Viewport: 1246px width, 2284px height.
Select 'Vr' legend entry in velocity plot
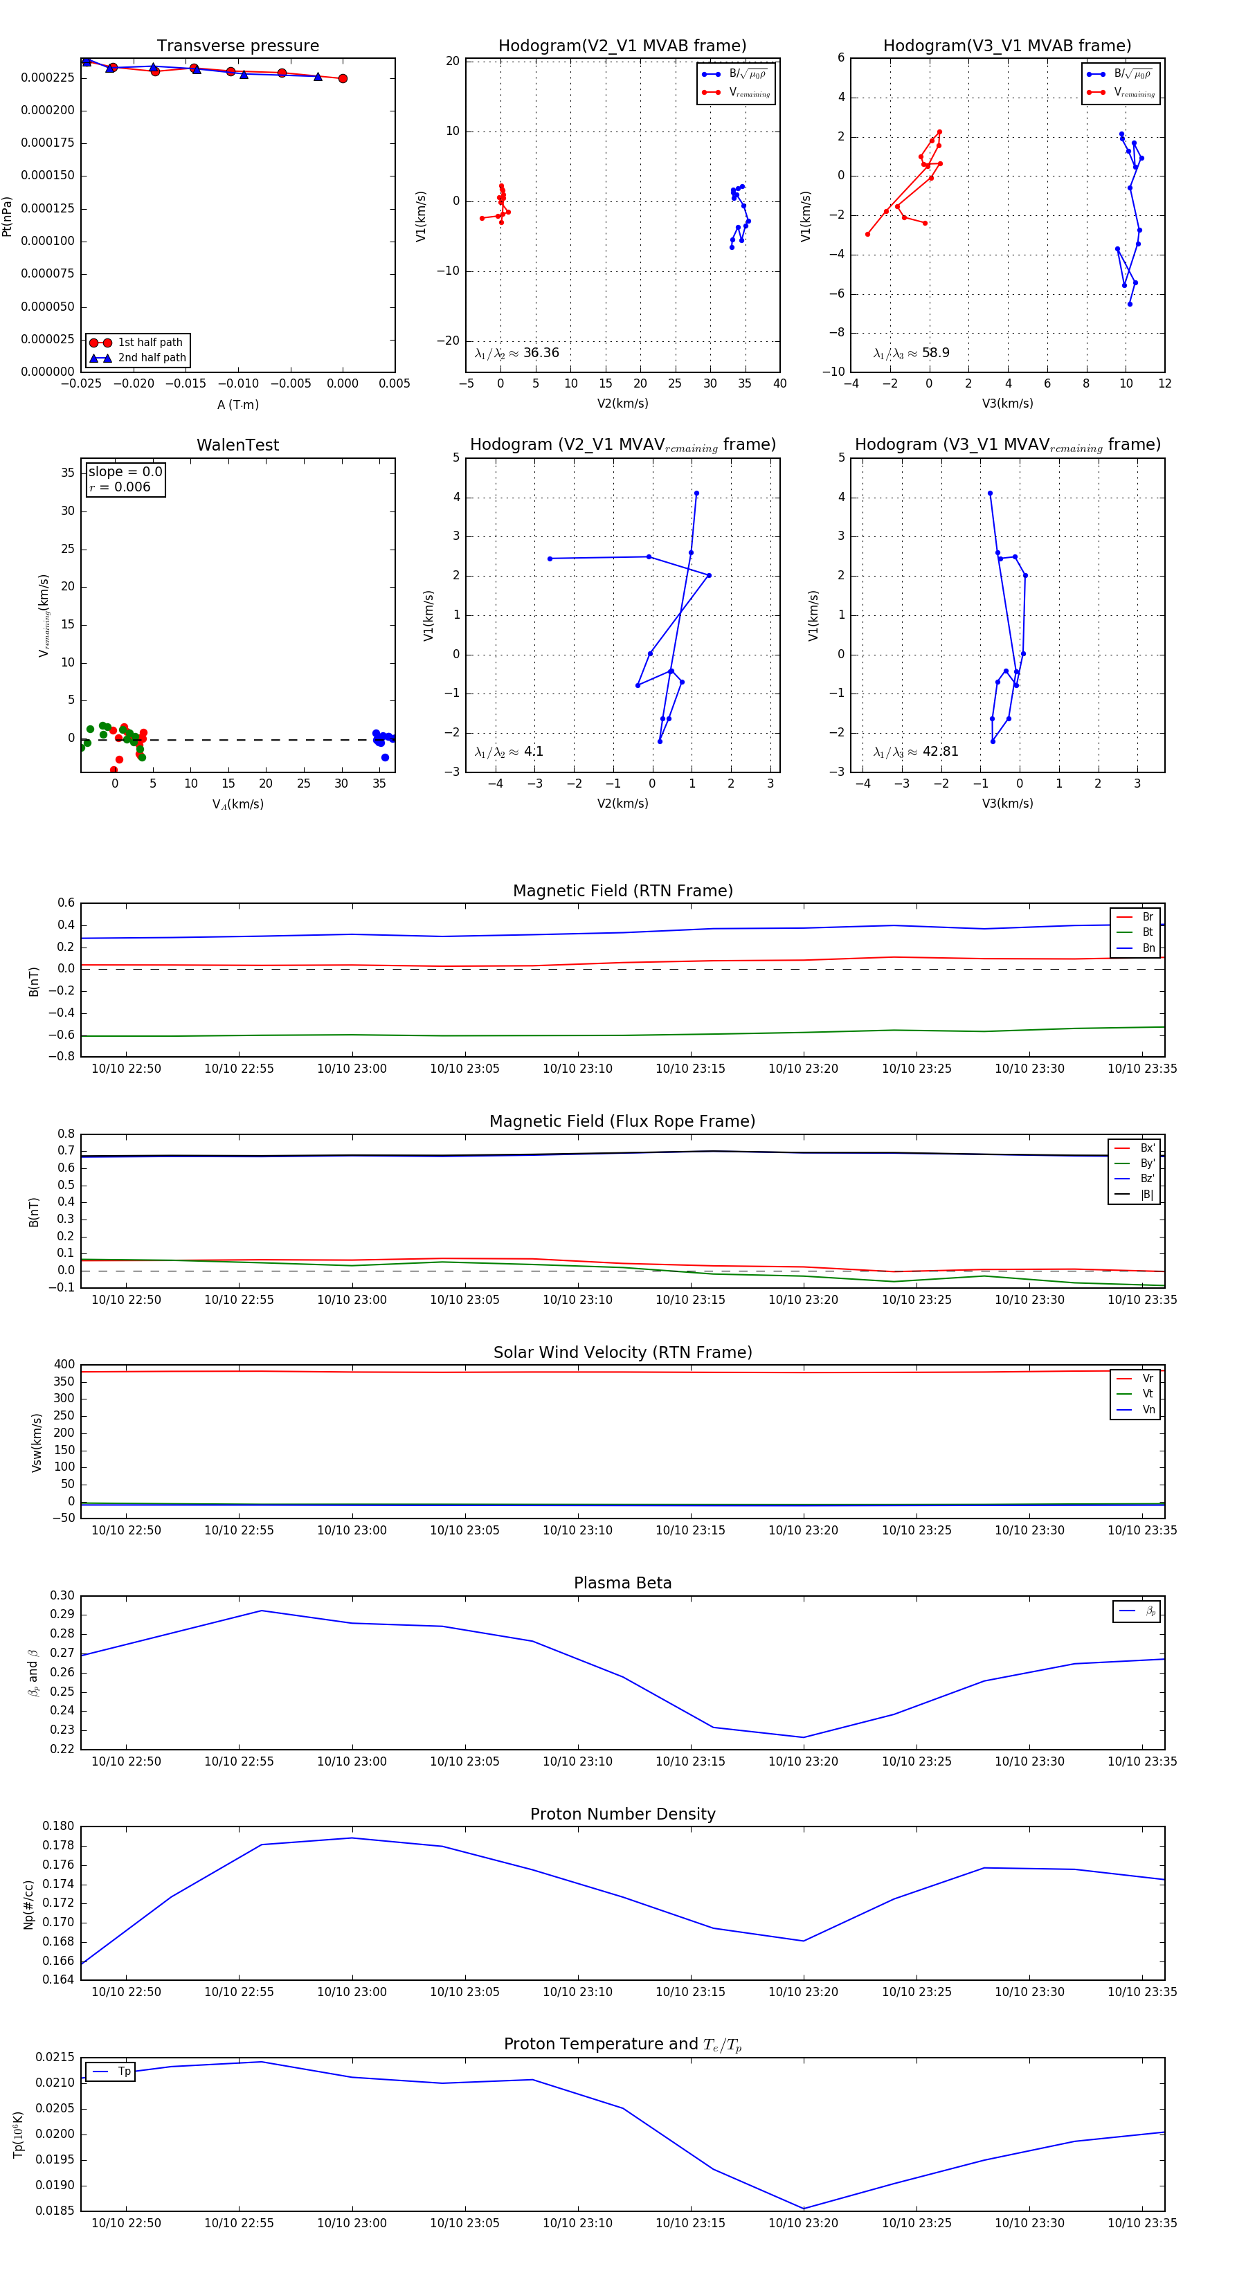pyautogui.click(x=1136, y=1379)
